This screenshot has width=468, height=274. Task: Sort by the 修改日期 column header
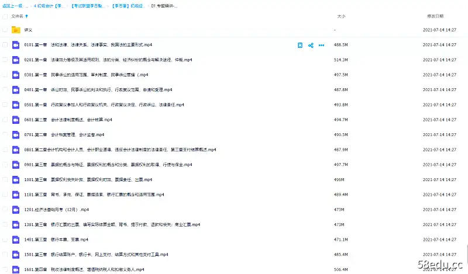435,16
